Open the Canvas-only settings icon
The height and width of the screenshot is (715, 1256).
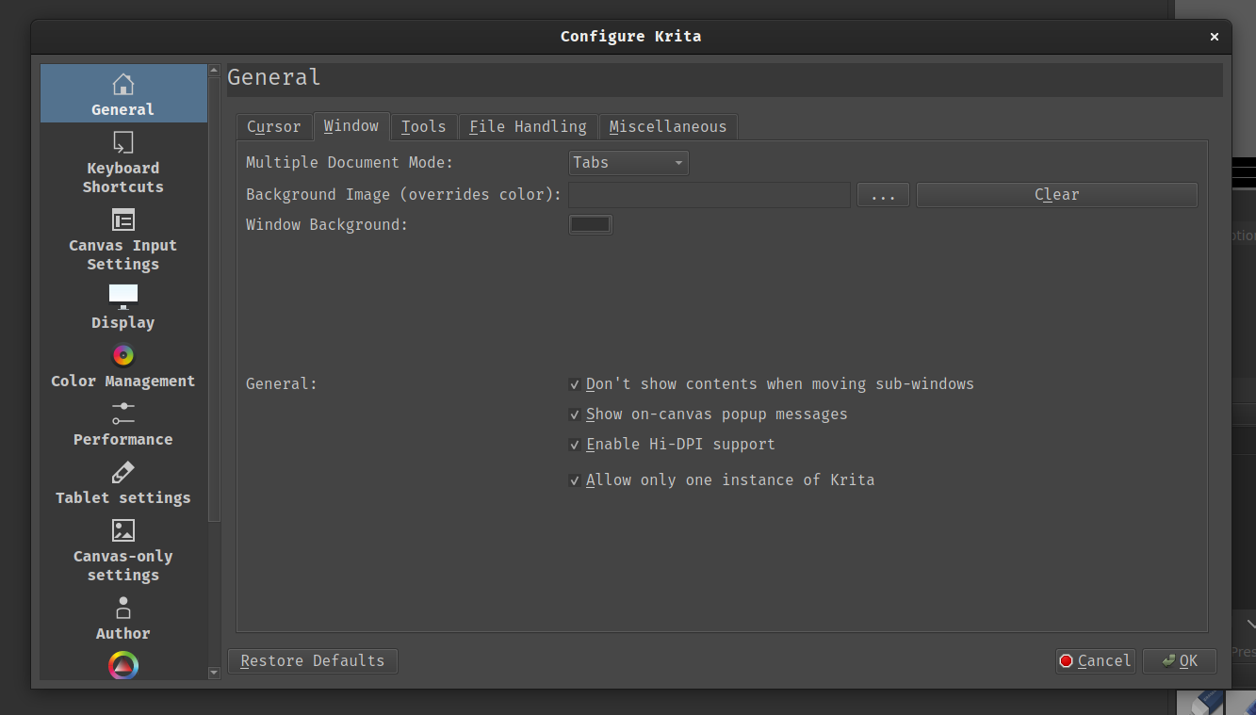(x=122, y=530)
